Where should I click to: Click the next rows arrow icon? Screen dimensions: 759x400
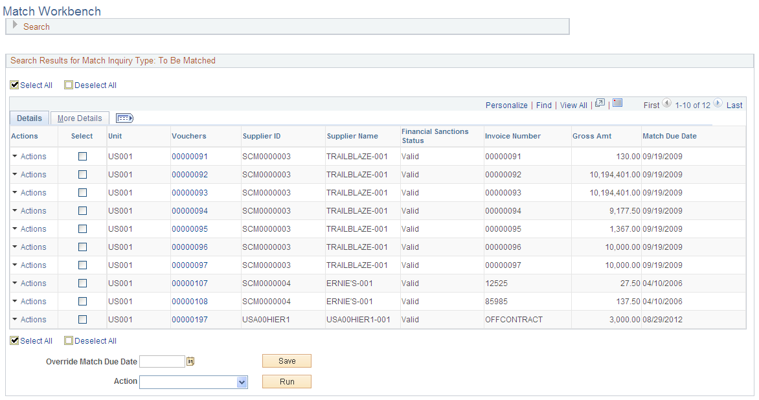click(x=718, y=102)
